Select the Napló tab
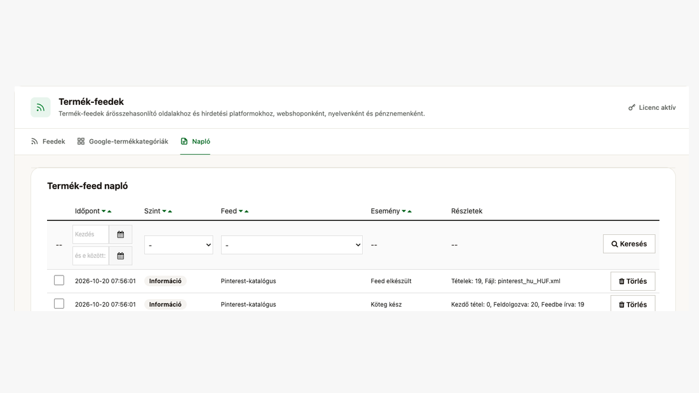The height and width of the screenshot is (393, 699). [195, 142]
